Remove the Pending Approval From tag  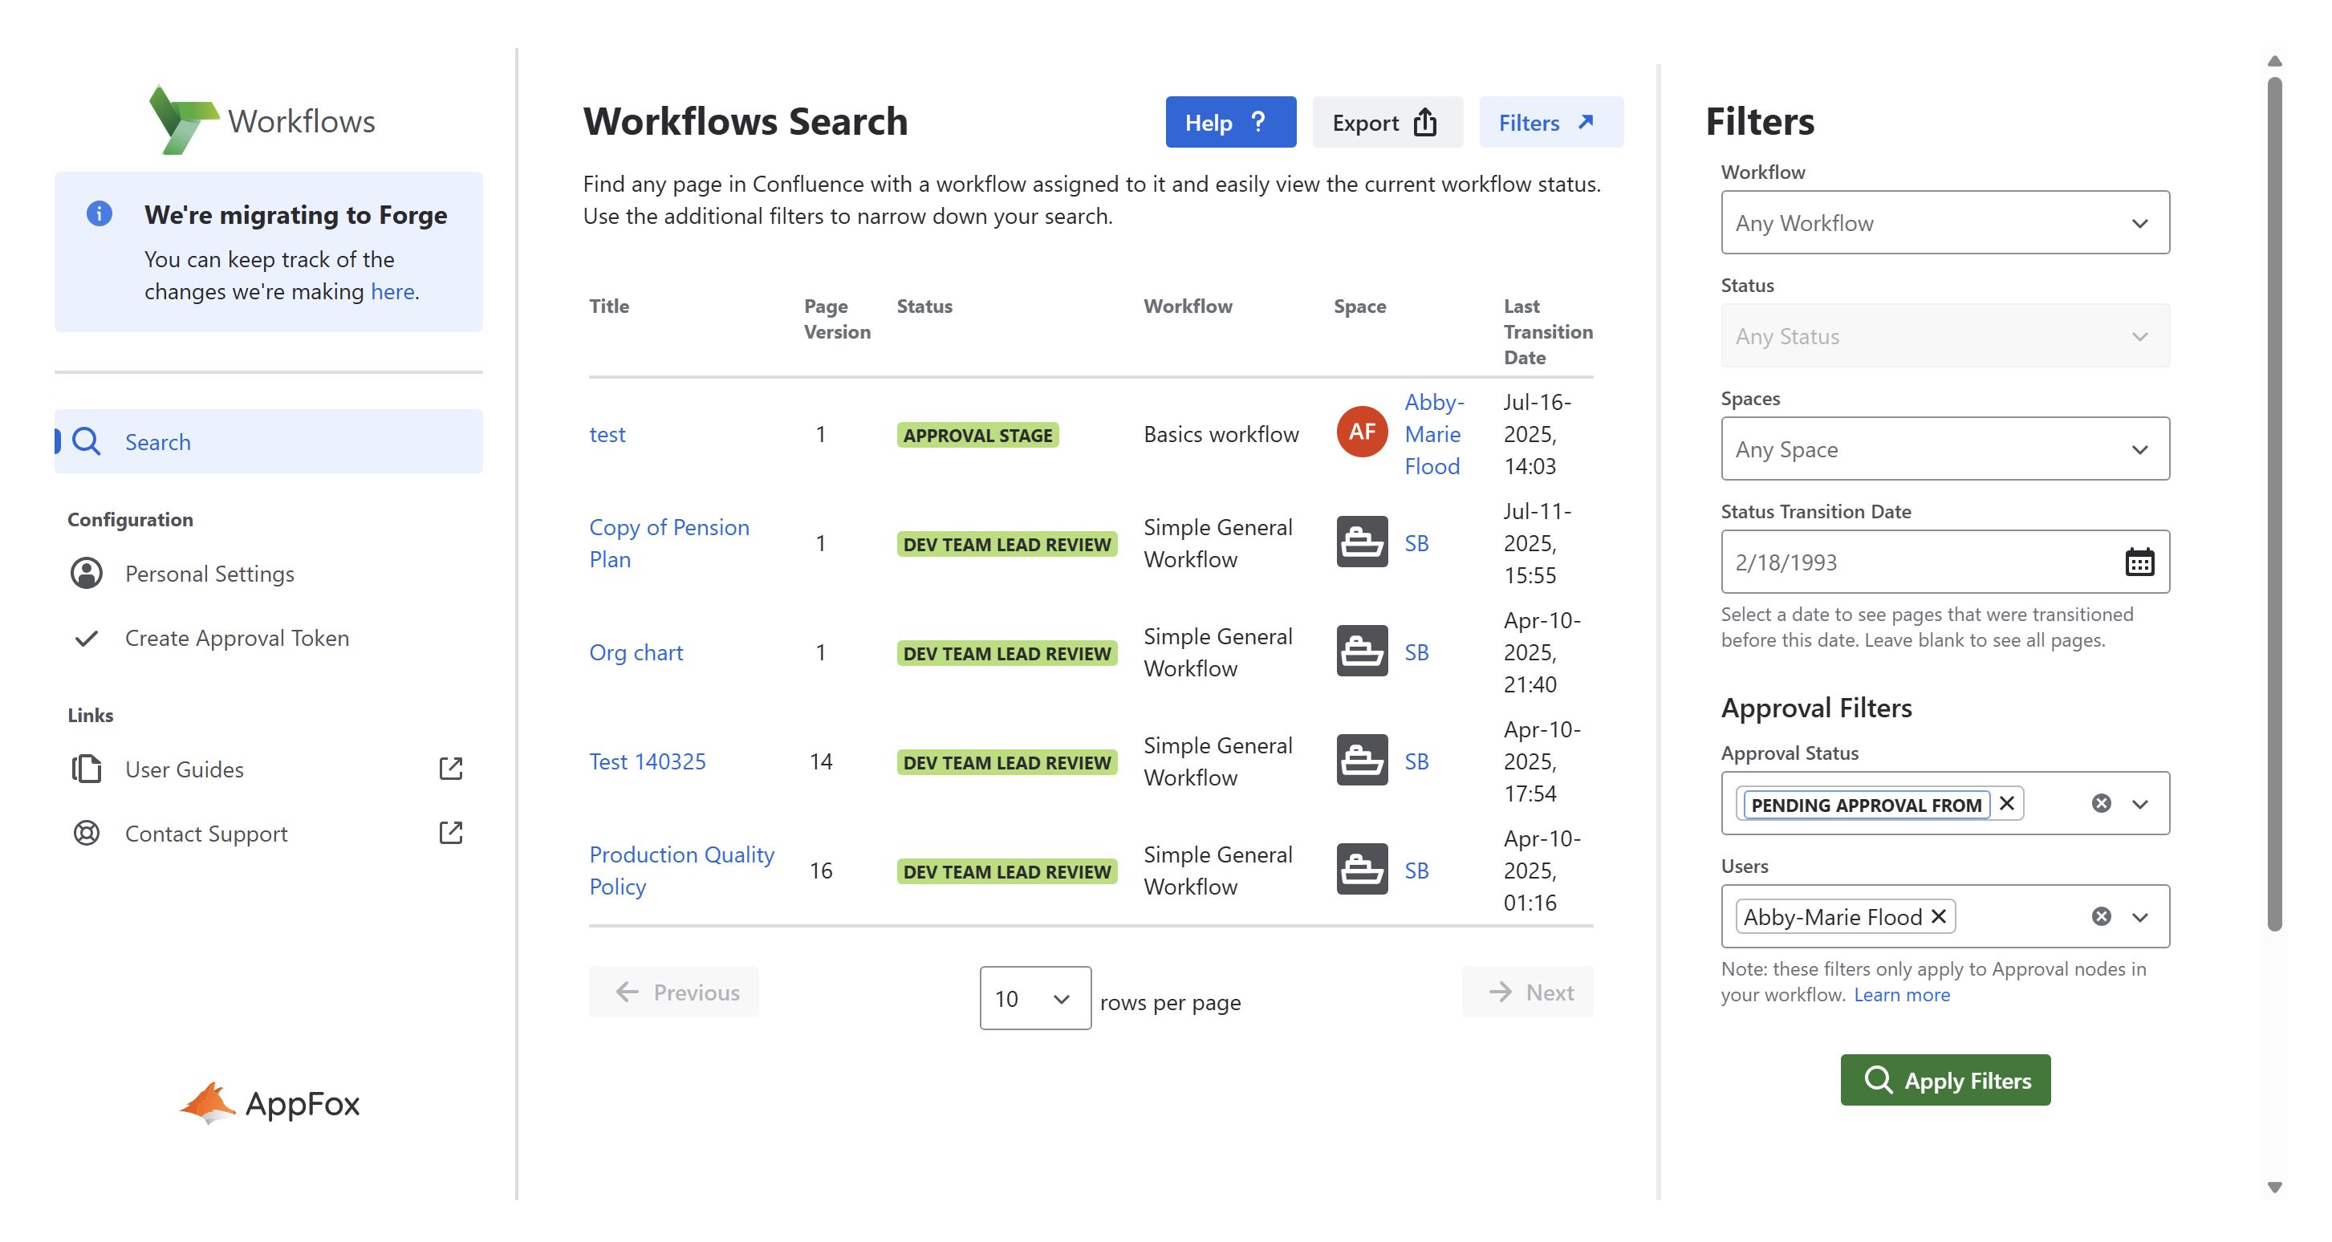tap(2006, 804)
